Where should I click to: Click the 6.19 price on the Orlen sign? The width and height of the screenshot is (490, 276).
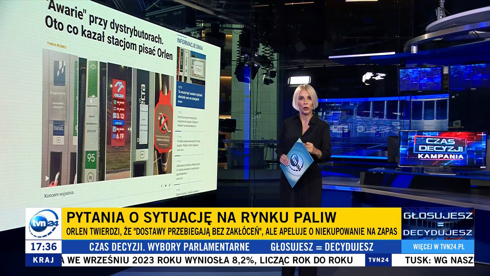pyautogui.click(x=120, y=136)
